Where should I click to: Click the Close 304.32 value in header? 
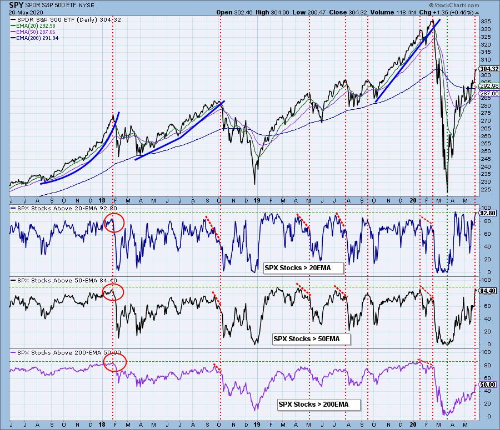348,12
